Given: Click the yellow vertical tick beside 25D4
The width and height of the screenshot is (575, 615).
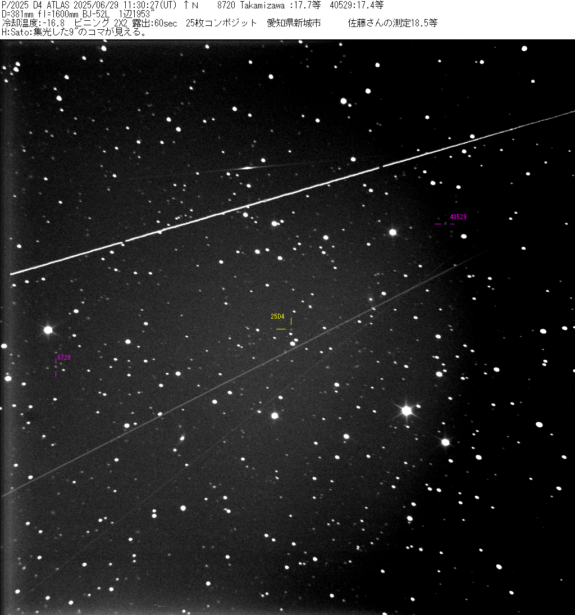Looking at the screenshot, I should tap(291, 321).
